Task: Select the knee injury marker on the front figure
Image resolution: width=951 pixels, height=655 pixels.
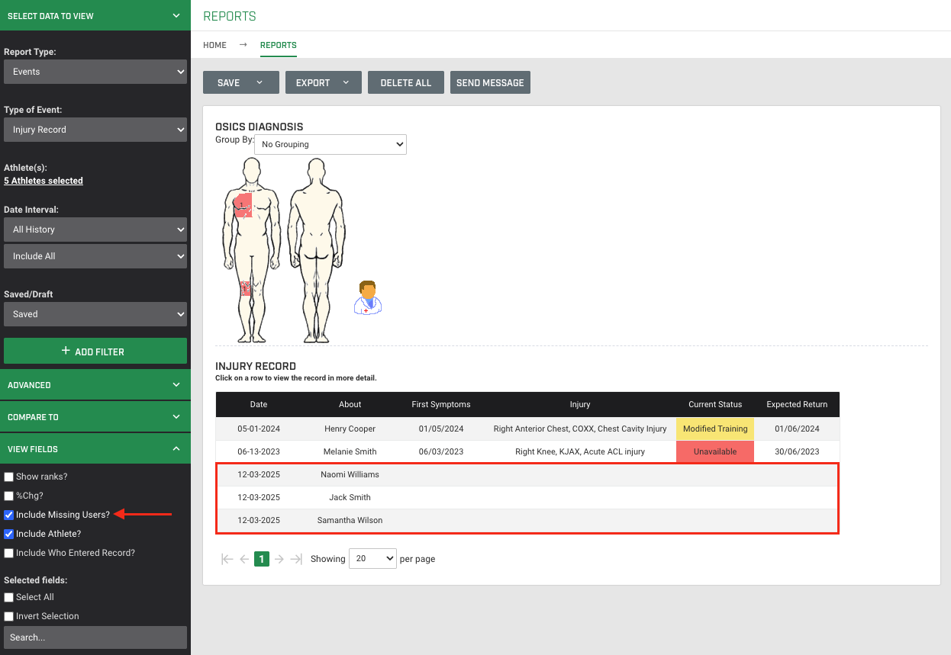Action: pos(245,288)
